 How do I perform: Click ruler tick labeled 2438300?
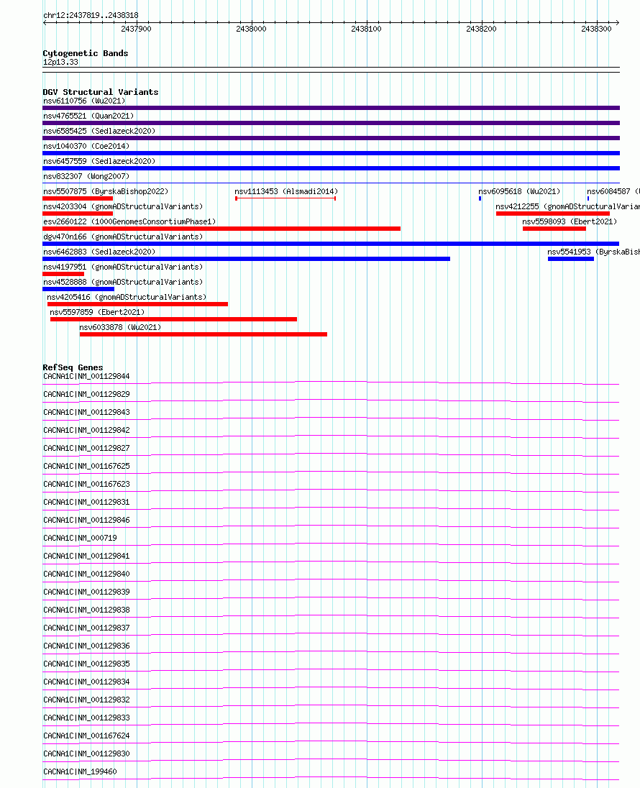point(597,29)
